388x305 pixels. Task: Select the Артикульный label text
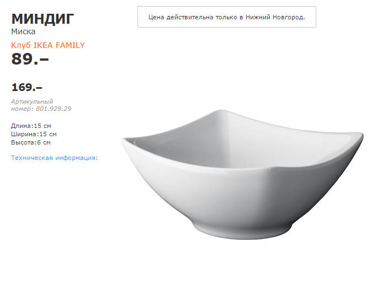(32, 101)
